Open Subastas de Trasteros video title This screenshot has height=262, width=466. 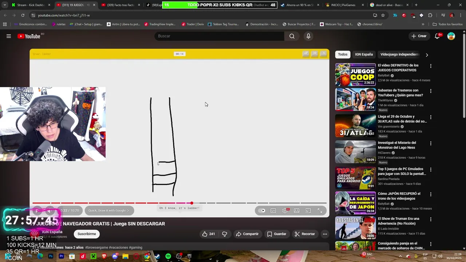pos(400,93)
